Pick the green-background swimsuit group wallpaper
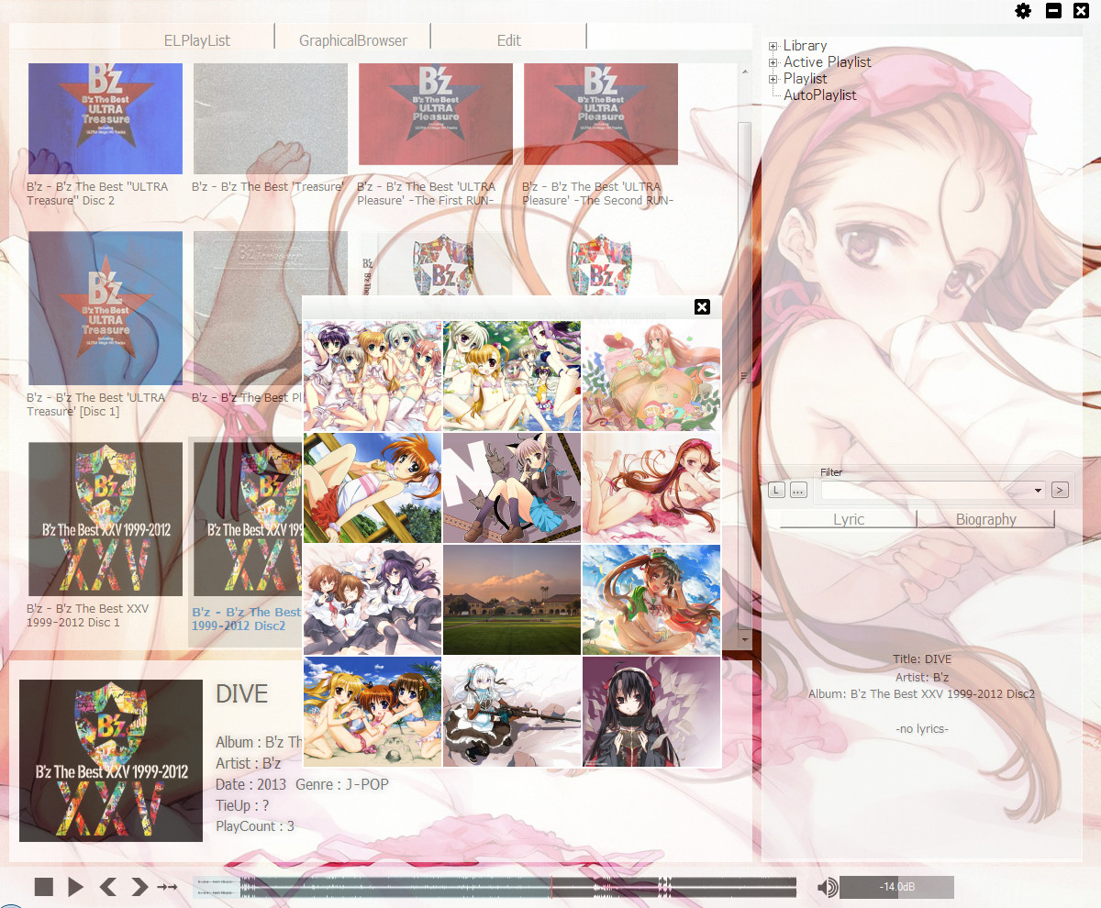 512,376
